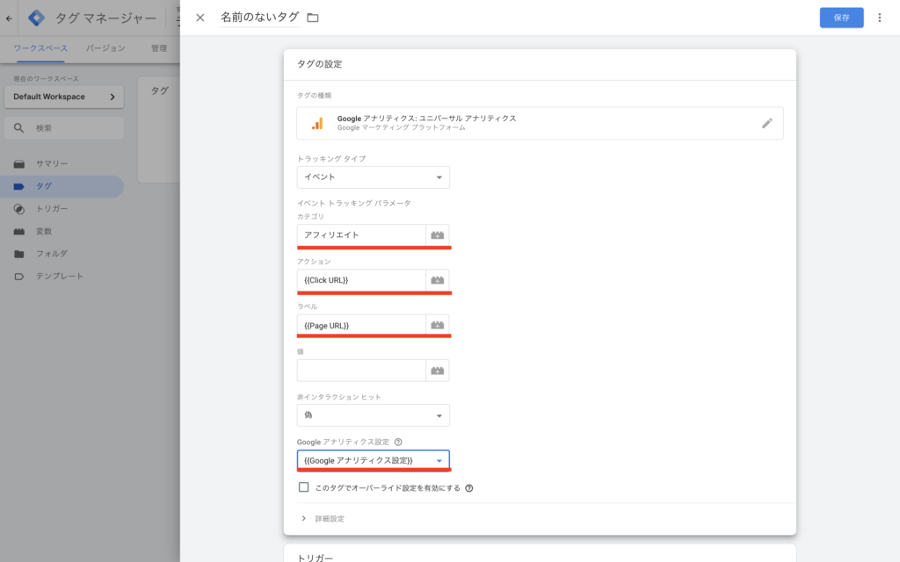
Task: Switch to バージョン tab
Action: [x=105, y=48]
